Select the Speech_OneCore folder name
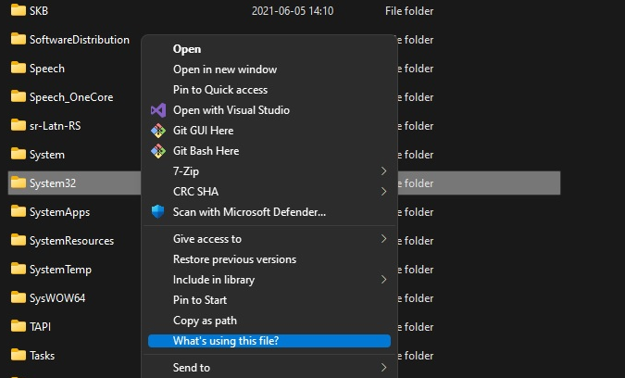625x378 pixels. click(x=71, y=97)
